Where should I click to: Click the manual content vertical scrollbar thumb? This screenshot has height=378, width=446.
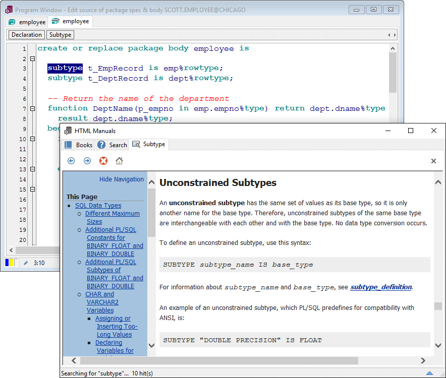tap(438, 306)
